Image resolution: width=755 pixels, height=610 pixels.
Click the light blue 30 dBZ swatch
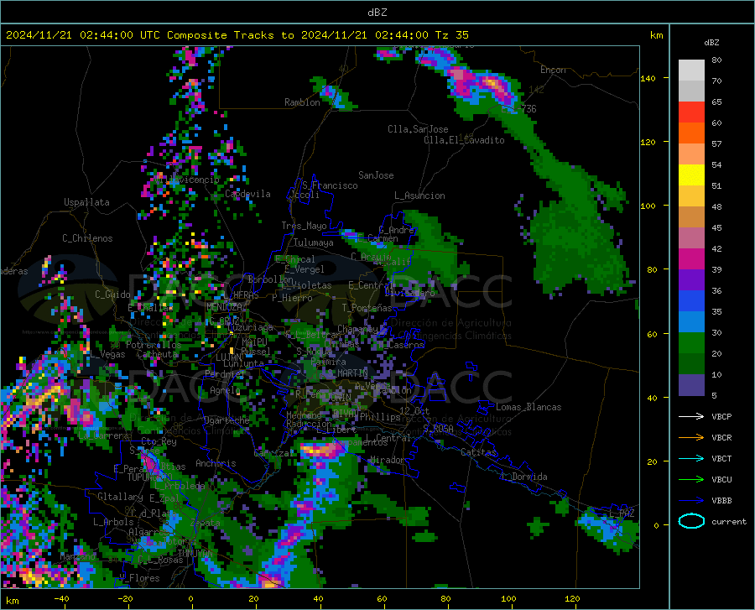691,322
